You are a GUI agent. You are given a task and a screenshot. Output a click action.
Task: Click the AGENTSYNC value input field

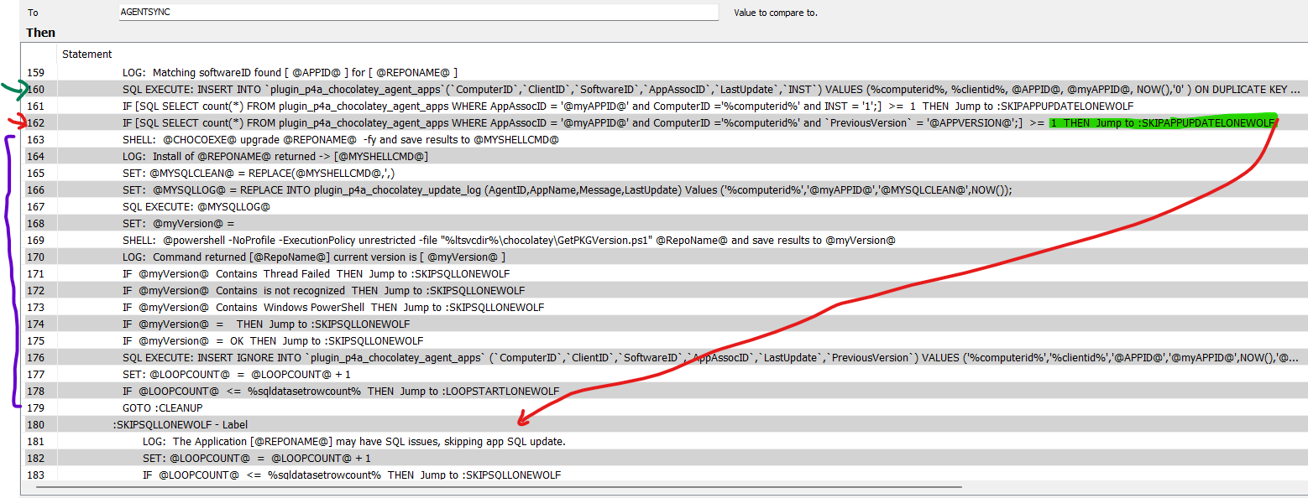pyautogui.click(x=417, y=12)
